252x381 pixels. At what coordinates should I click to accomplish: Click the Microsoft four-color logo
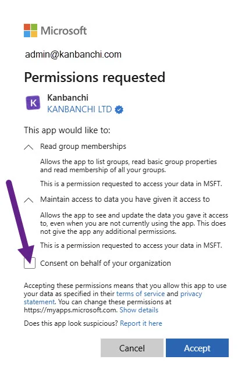30,30
